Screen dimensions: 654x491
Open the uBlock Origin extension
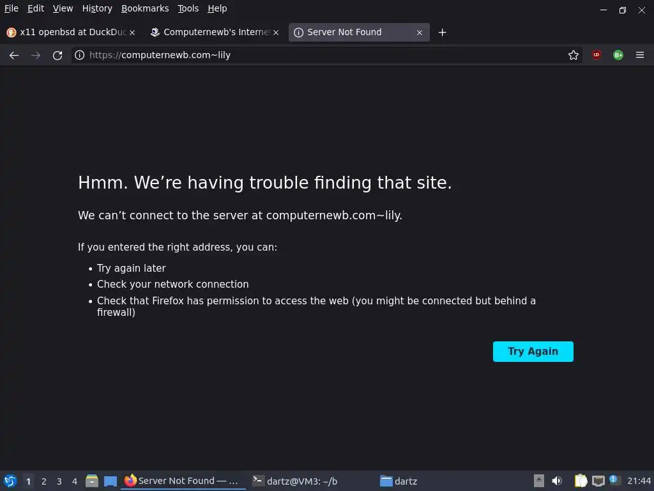pos(597,55)
